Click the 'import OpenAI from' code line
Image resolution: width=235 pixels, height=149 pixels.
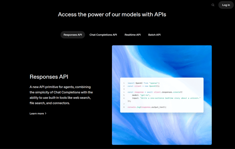(144, 83)
